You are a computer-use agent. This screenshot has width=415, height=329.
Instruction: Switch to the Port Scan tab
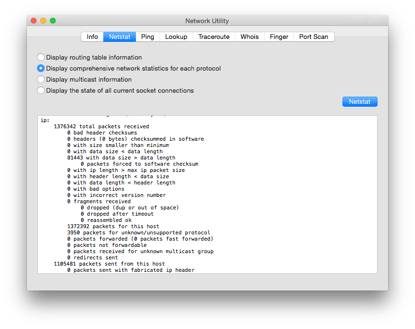pyautogui.click(x=314, y=37)
